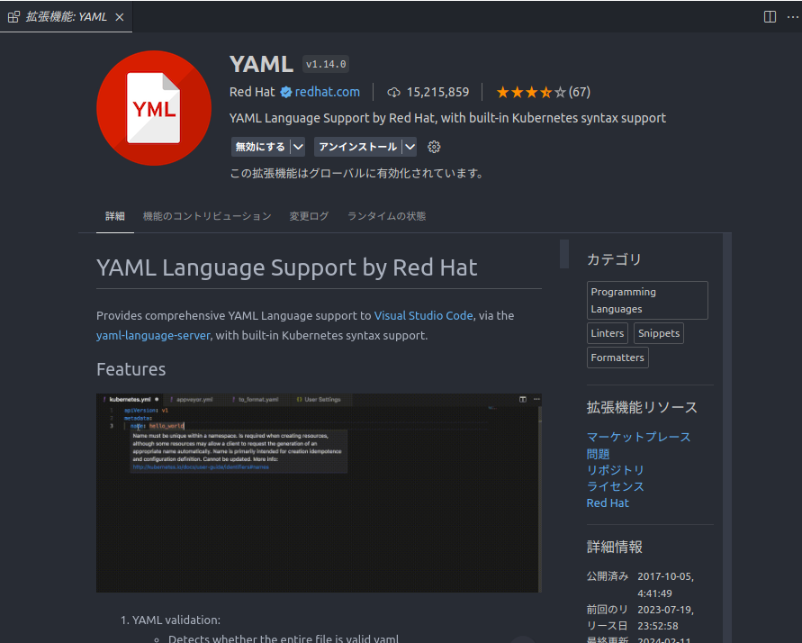The image size is (802, 643).
Task: Click the version label v1.14.0
Action: (326, 64)
